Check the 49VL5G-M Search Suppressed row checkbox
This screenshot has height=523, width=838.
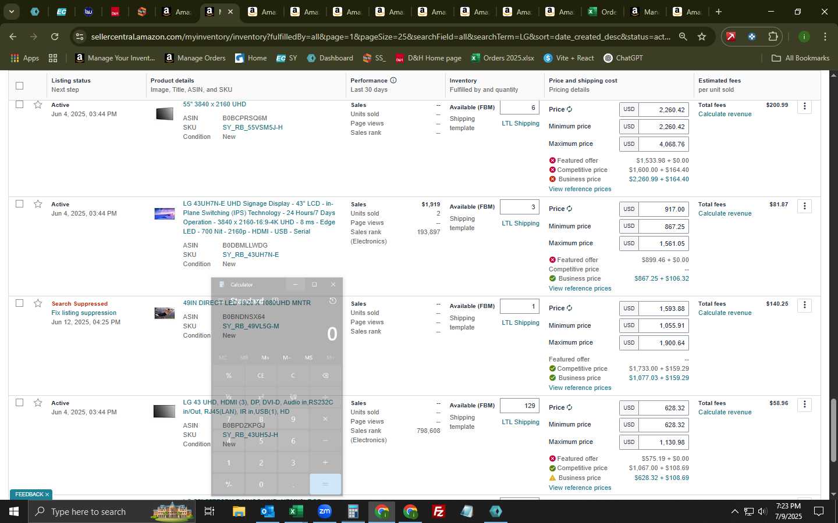click(x=19, y=303)
